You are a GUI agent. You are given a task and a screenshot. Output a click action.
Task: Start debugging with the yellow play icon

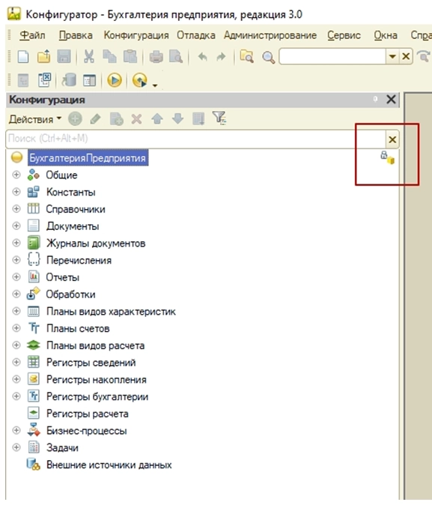[x=115, y=80]
